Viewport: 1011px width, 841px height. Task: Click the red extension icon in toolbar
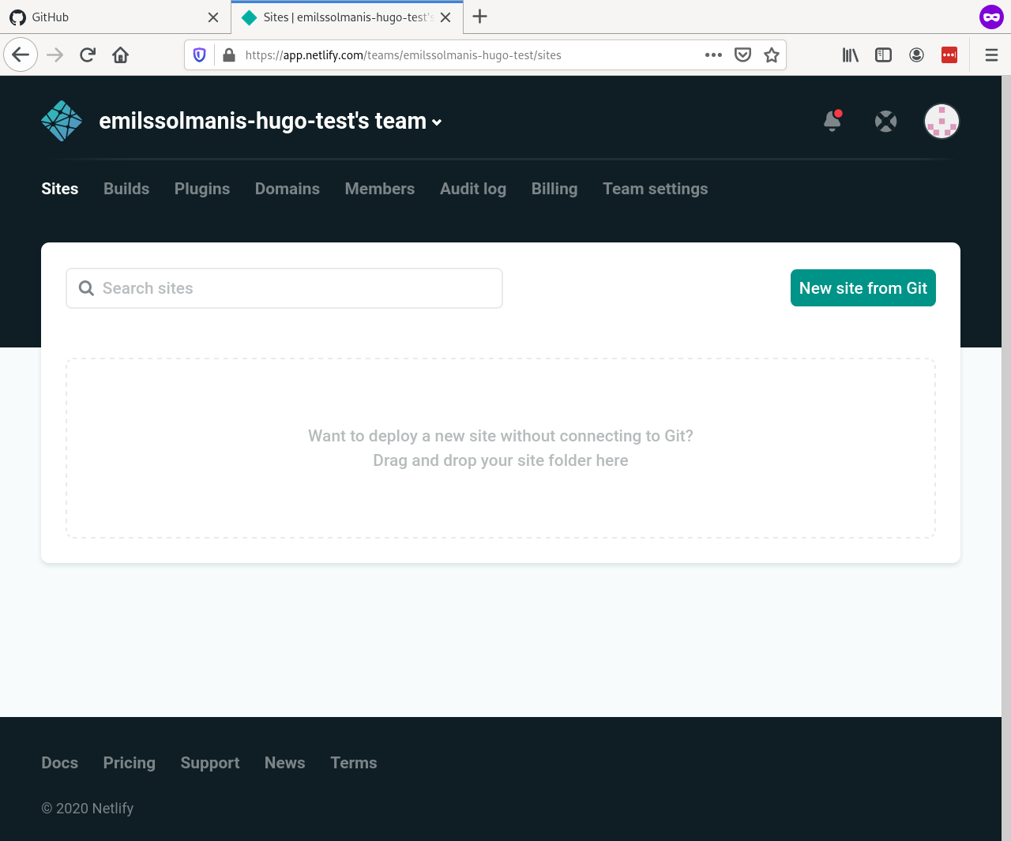click(x=949, y=54)
